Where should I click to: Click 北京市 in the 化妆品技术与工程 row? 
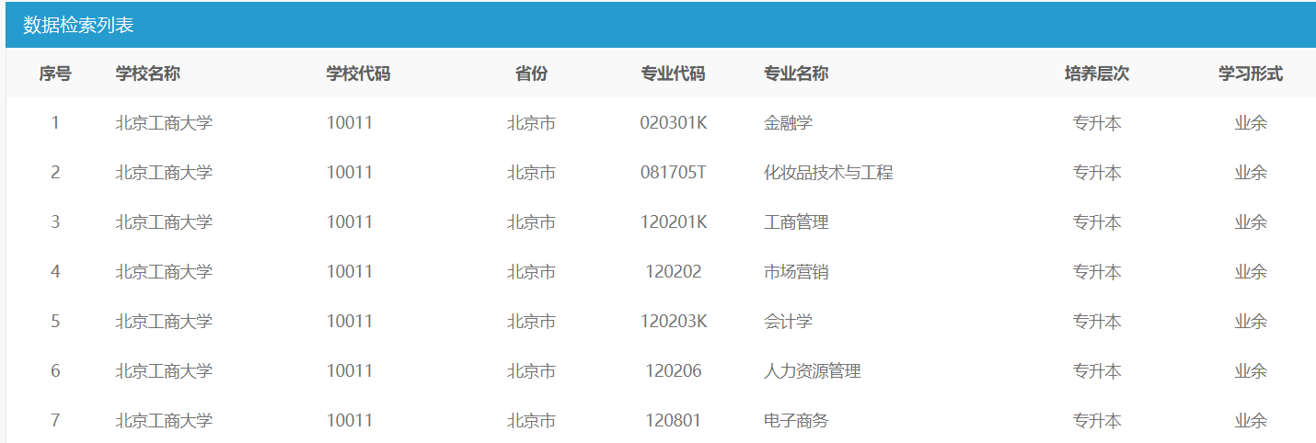pos(531,172)
